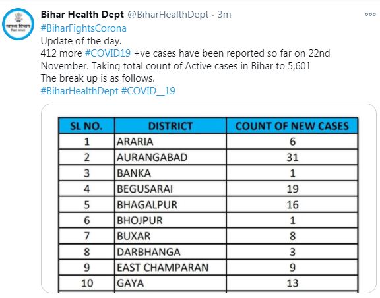This screenshot has width=380, height=298.
Task: Select the EAST CHAMPARAN row
Action: pos(208,268)
